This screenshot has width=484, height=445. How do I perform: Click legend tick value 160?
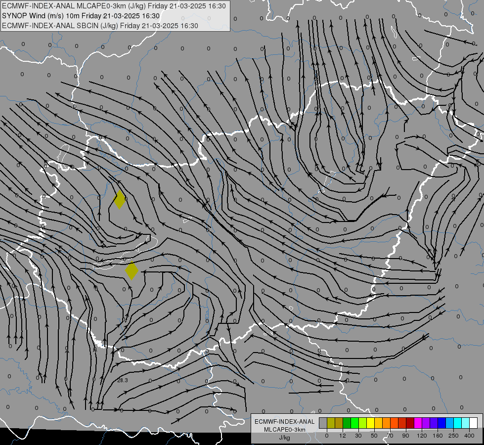coord(438,436)
